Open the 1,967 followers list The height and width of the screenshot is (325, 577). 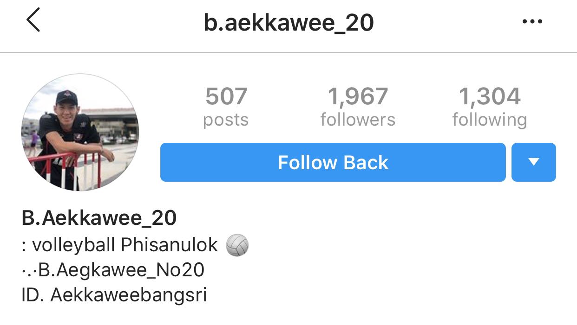(358, 107)
